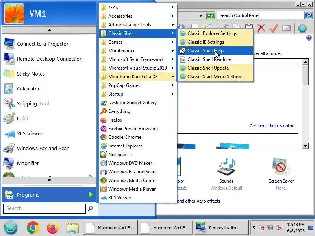
Task: Click the volume speaker tray icon
Action: click(279, 228)
